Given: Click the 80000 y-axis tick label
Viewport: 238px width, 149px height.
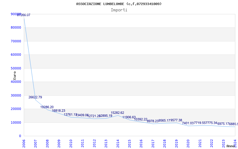Looking at the screenshot, I should pyautogui.click(x=16, y=27).
